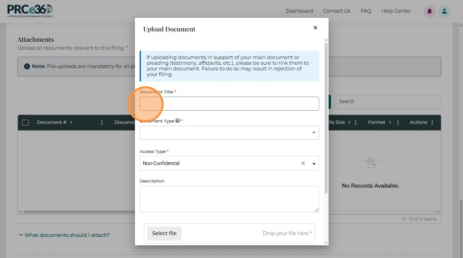Image resolution: width=463 pixels, height=258 pixels.
Task: Click the Select file button
Action: tap(164, 233)
